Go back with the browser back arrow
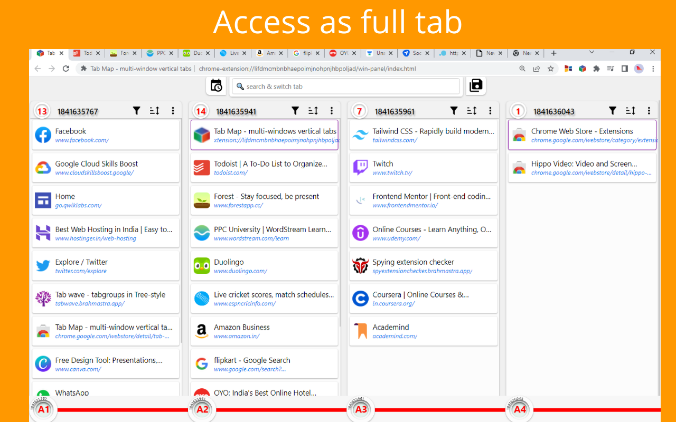Viewport: 676px width, 422px height. [x=37, y=69]
